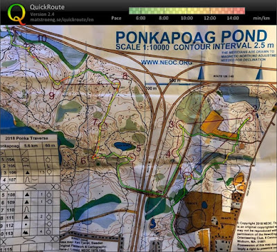This screenshot has height=252, width=277.
Task: Click the 10:00 pace scale label
Action: click(187, 18)
